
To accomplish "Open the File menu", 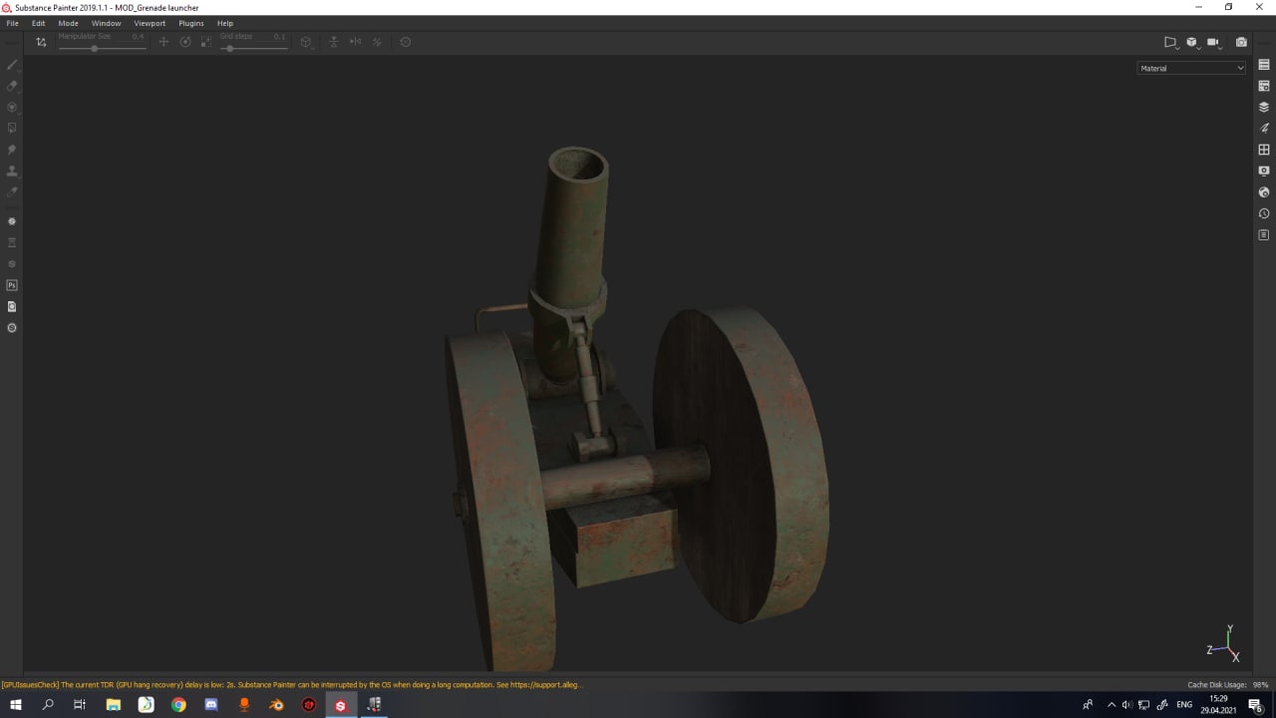I will coord(12,23).
